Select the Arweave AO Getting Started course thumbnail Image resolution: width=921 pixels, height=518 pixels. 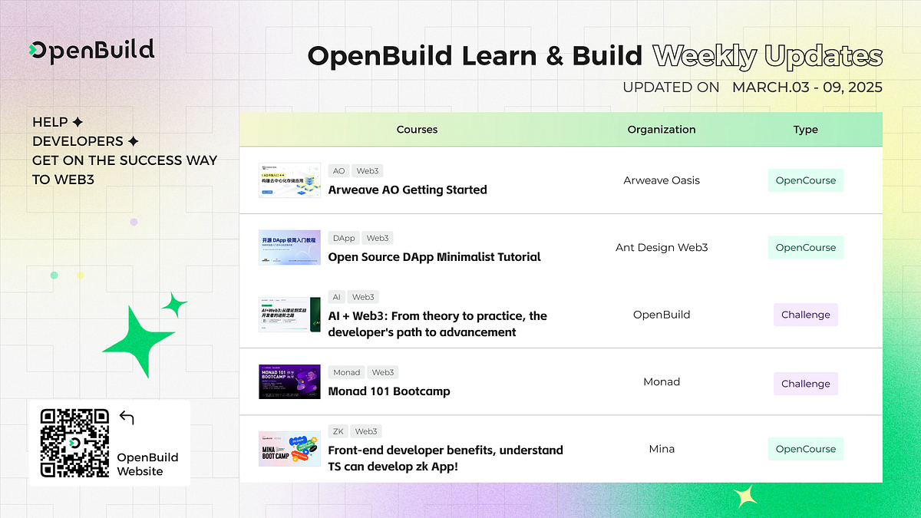pyautogui.click(x=289, y=180)
